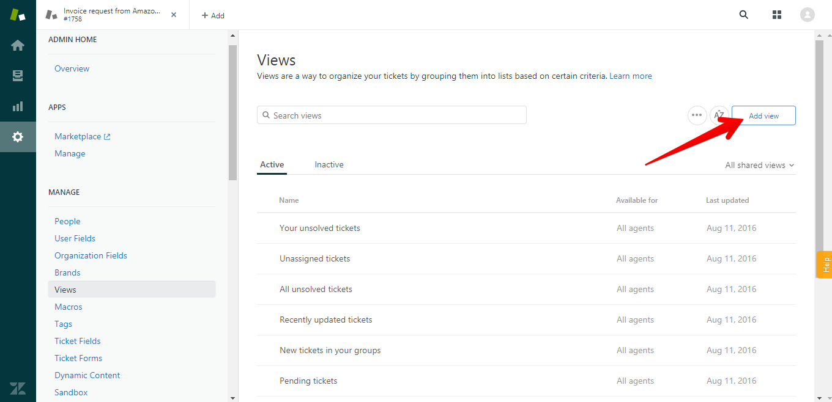Open Ticket Fields in sidebar
This screenshot has height=402, width=832.
pyautogui.click(x=77, y=341)
